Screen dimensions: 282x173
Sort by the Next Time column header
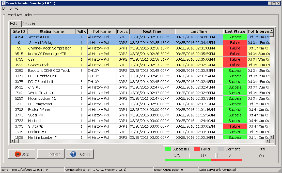click(152, 31)
